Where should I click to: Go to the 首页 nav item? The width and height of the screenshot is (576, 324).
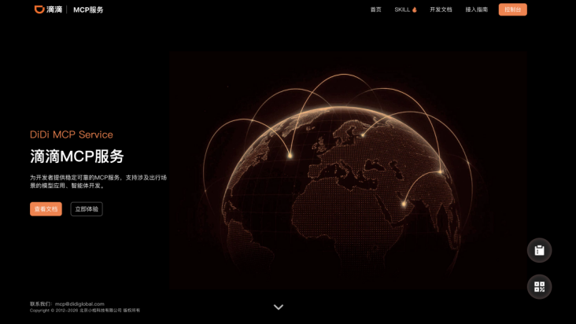[x=375, y=9]
